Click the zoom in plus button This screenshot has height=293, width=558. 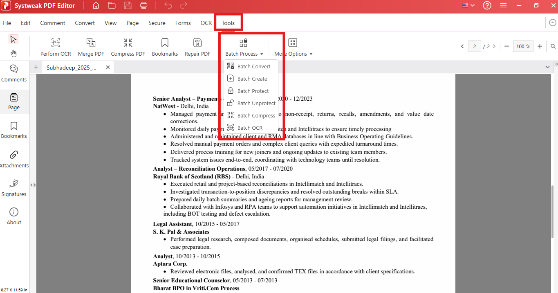540,46
